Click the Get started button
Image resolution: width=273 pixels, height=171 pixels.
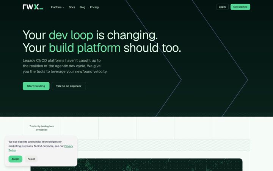coord(240,7)
